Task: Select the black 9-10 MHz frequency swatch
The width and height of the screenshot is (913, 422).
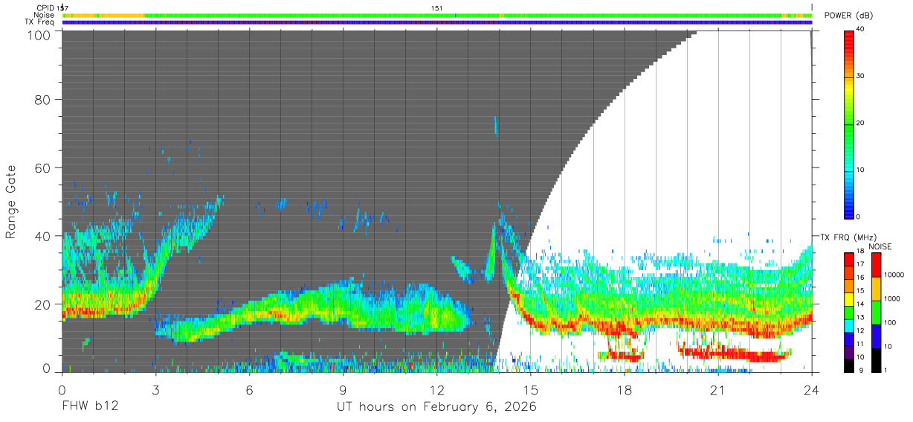Action: point(849,365)
